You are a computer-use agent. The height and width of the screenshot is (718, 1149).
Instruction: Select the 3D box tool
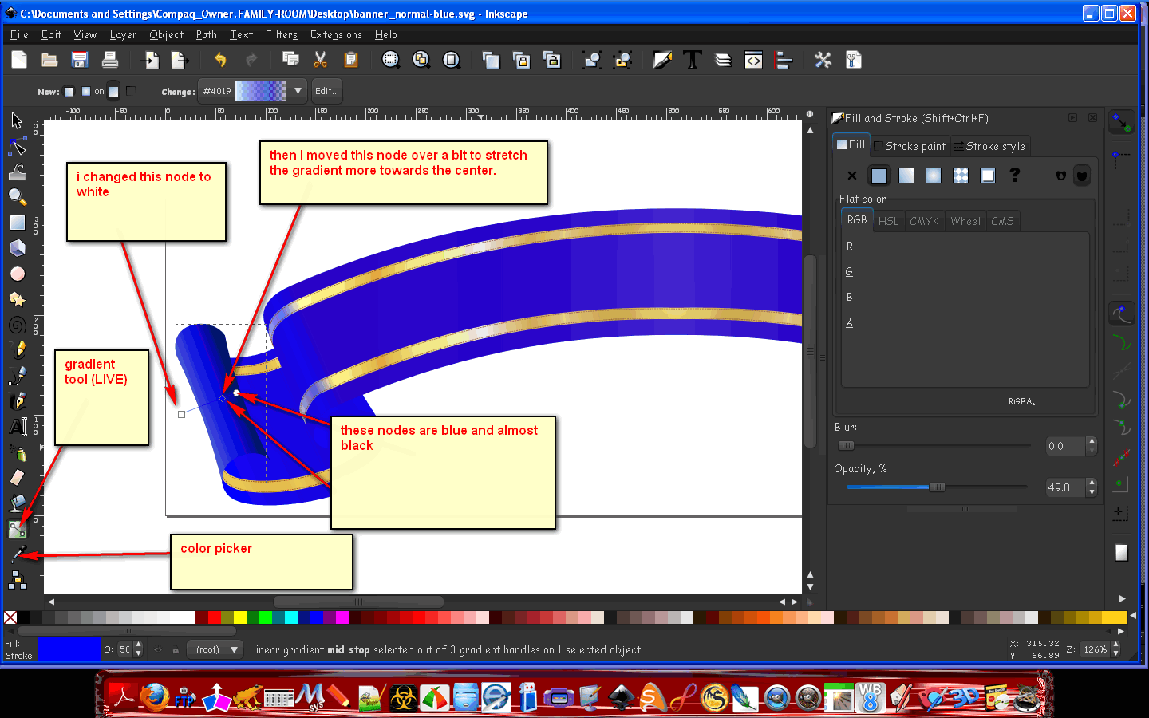(x=17, y=248)
